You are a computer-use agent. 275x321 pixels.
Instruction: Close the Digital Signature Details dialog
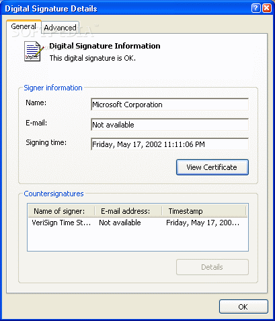(x=267, y=8)
